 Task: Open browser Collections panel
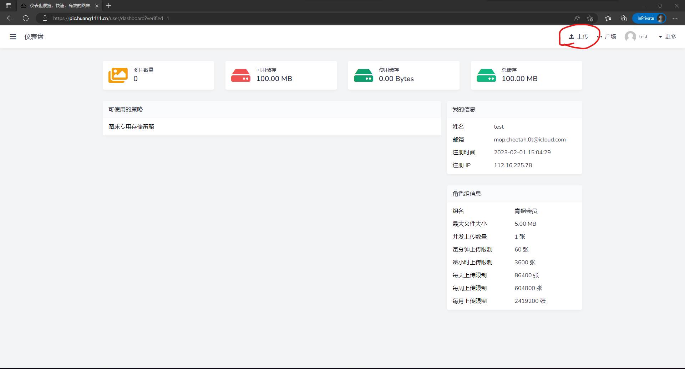click(624, 18)
